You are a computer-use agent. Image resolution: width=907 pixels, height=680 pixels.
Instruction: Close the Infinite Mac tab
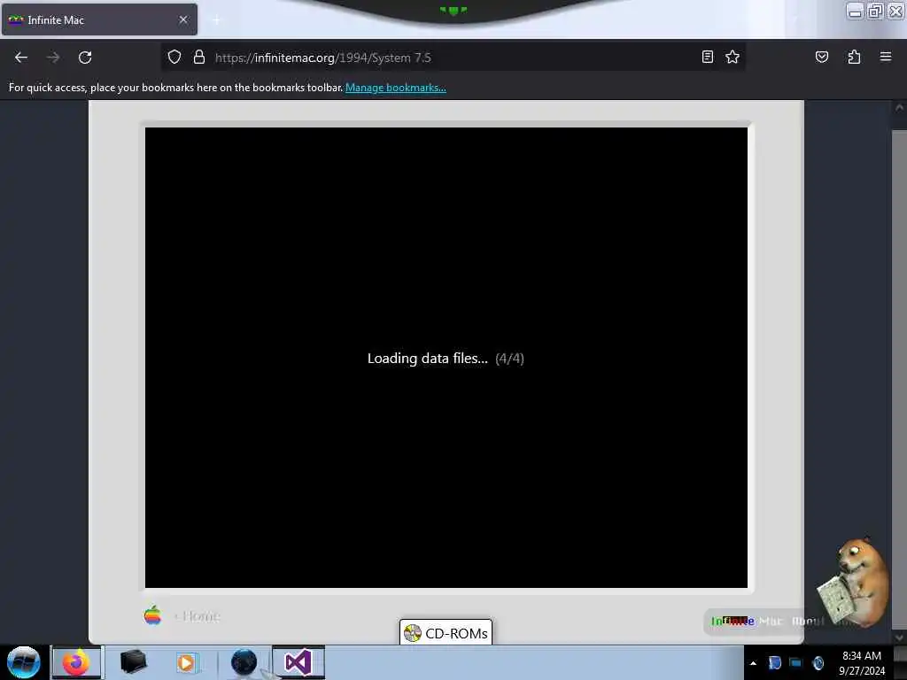pyautogui.click(x=183, y=19)
